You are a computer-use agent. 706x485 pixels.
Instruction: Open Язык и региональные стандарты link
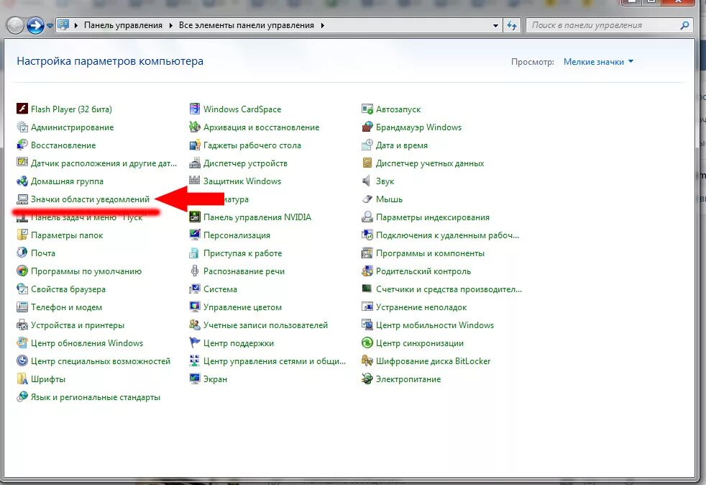coord(95,397)
